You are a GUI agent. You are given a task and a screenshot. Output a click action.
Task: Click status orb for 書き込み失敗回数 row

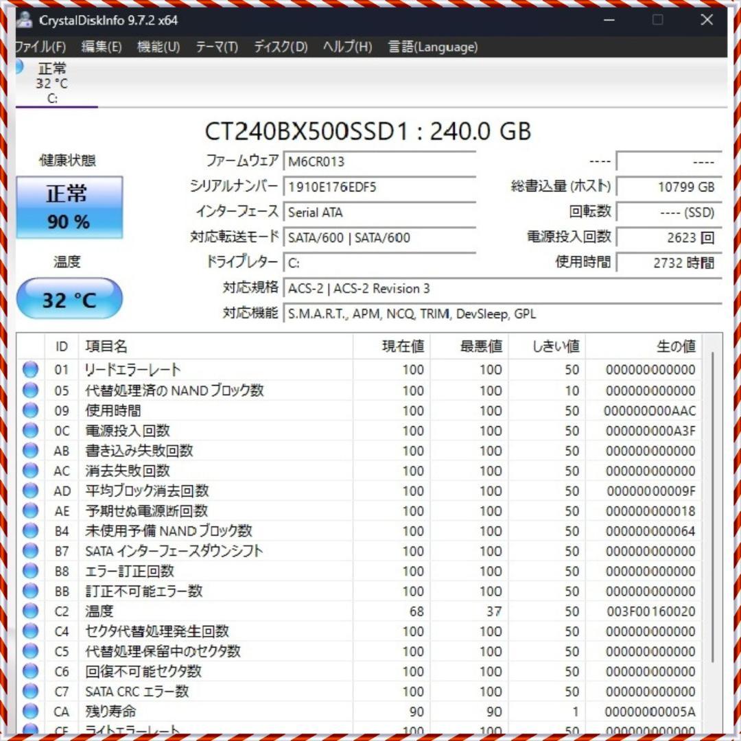(x=30, y=450)
